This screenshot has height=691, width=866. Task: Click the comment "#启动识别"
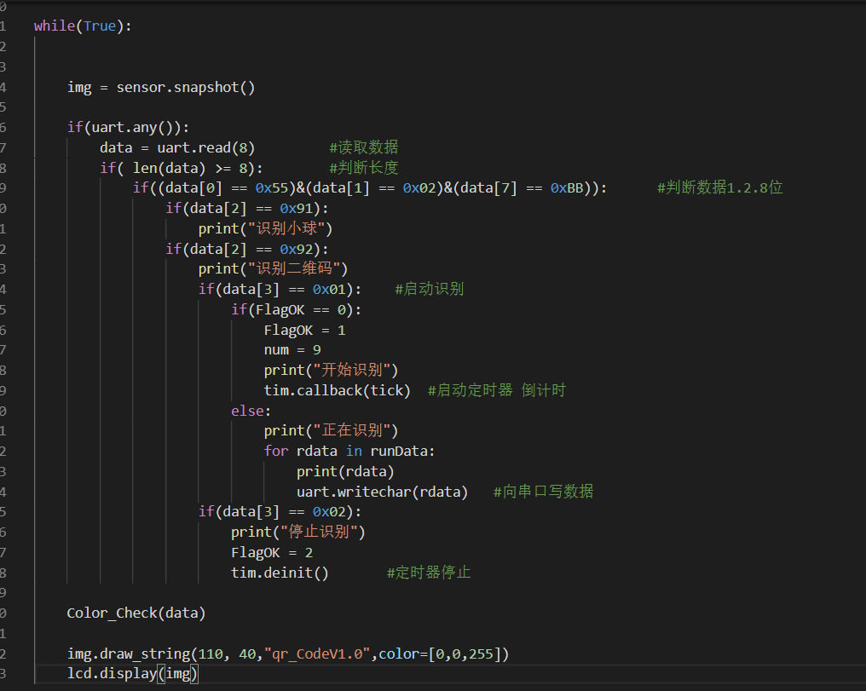[429, 289]
